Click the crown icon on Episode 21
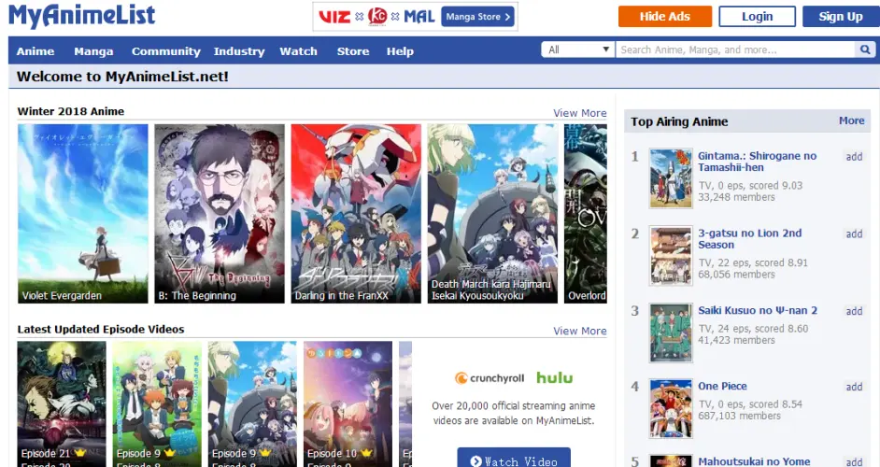This screenshot has width=880, height=467. click(x=80, y=453)
